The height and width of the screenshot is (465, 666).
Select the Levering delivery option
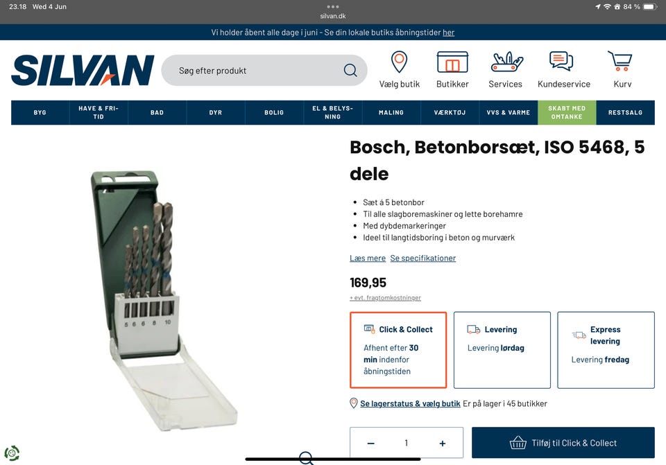[x=502, y=350]
